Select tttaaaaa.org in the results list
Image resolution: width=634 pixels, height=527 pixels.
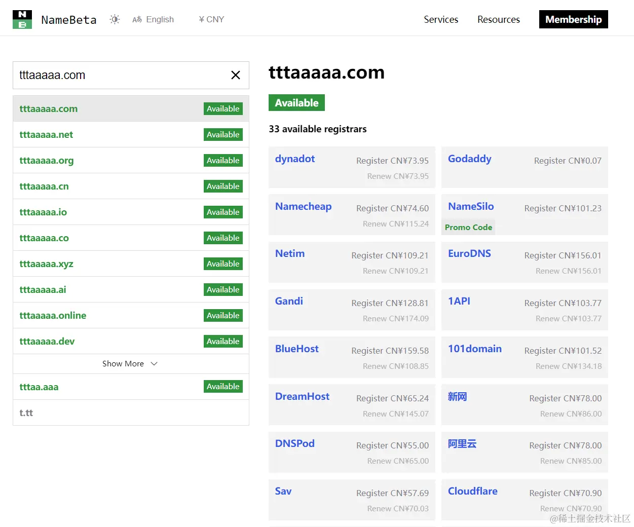pyautogui.click(x=131, y=160)
